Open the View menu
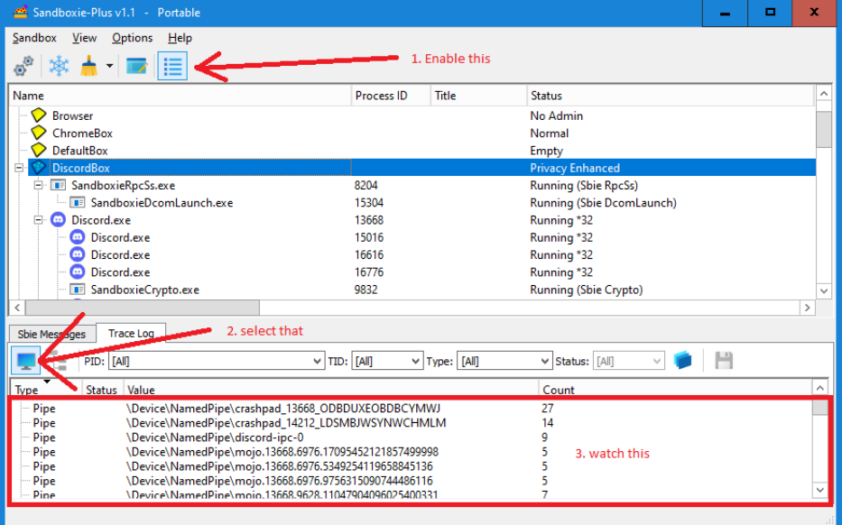This screenshot has width=842, height=525. (84, 38)
